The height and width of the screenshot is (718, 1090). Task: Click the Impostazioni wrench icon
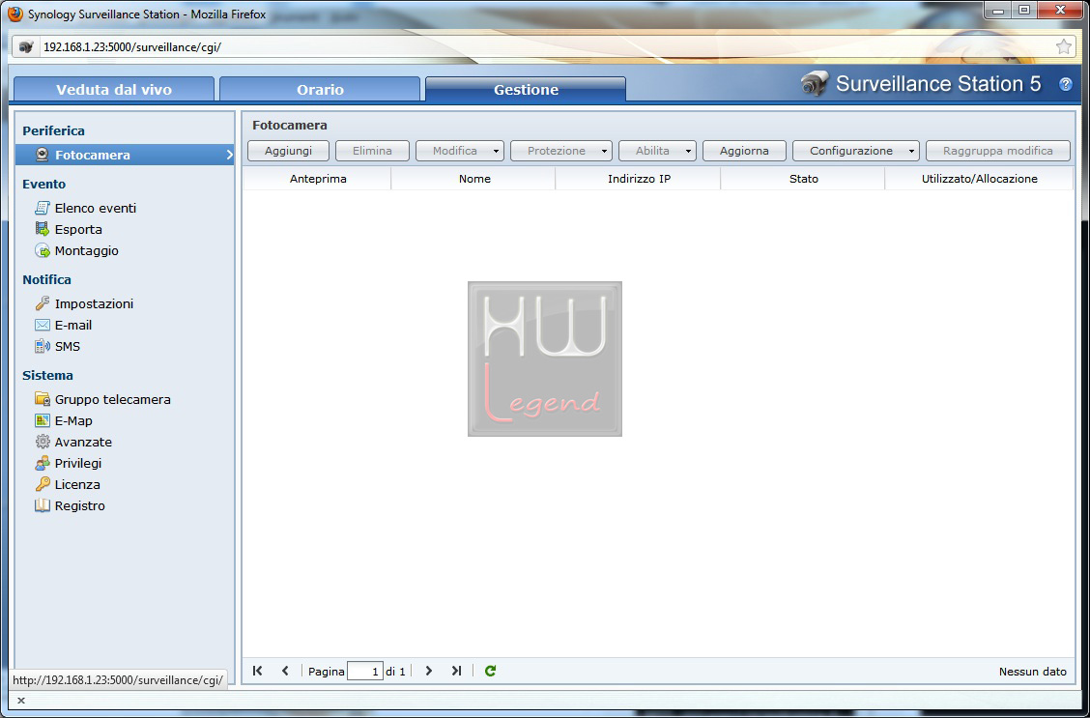(x=43, y=303)
